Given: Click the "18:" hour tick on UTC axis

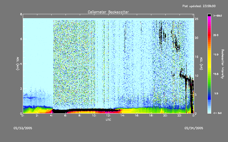Looking at the screenshot, I should (x=151, y=116).
